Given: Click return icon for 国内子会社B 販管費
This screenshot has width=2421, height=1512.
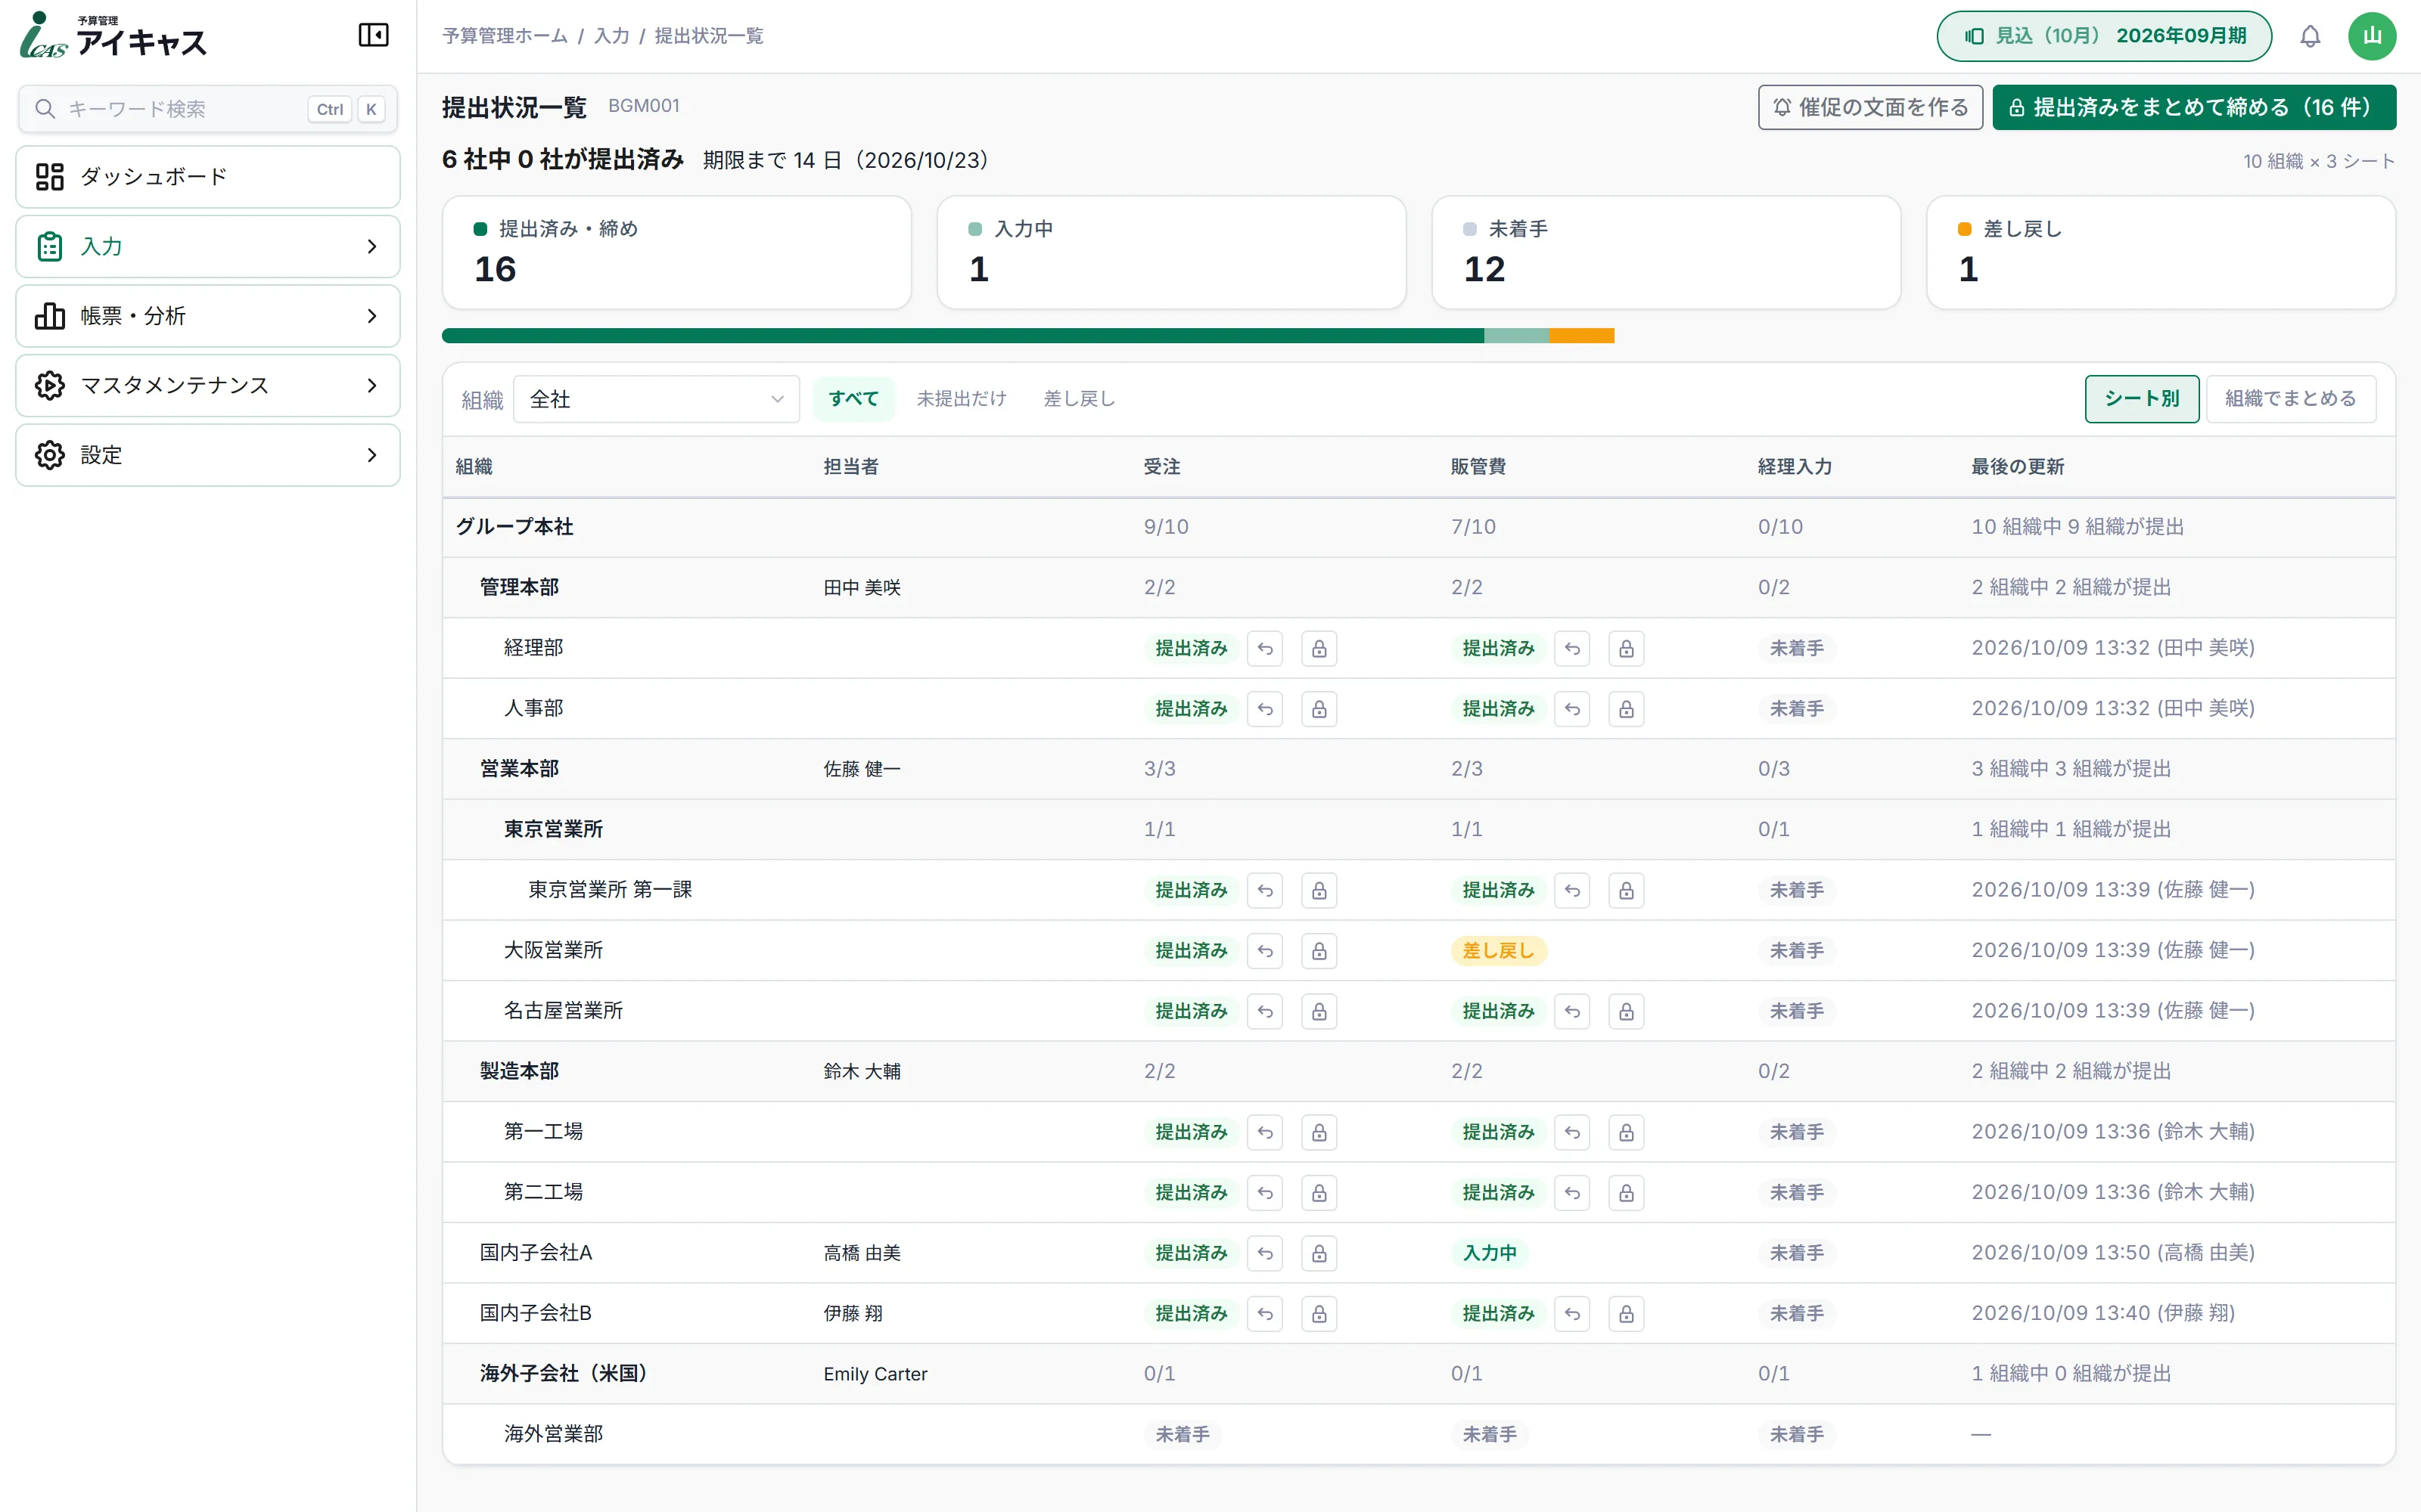Looking at the screenshot, I should pos(1573,1314).
